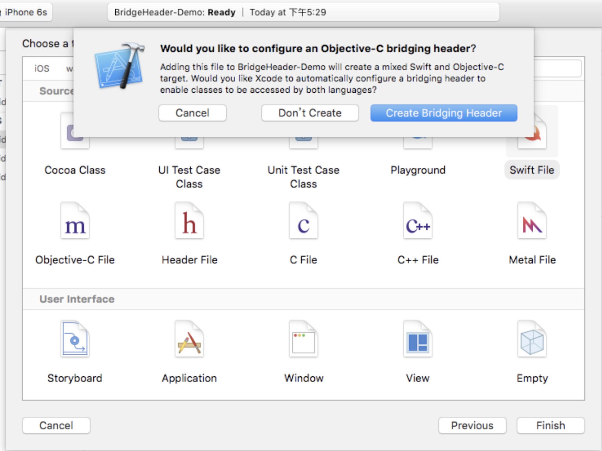
Task: Click the View label
Action: [x=418, y=378]
